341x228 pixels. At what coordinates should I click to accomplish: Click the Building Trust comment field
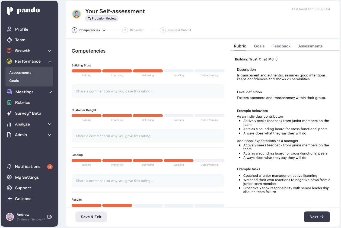coord(148,91)
